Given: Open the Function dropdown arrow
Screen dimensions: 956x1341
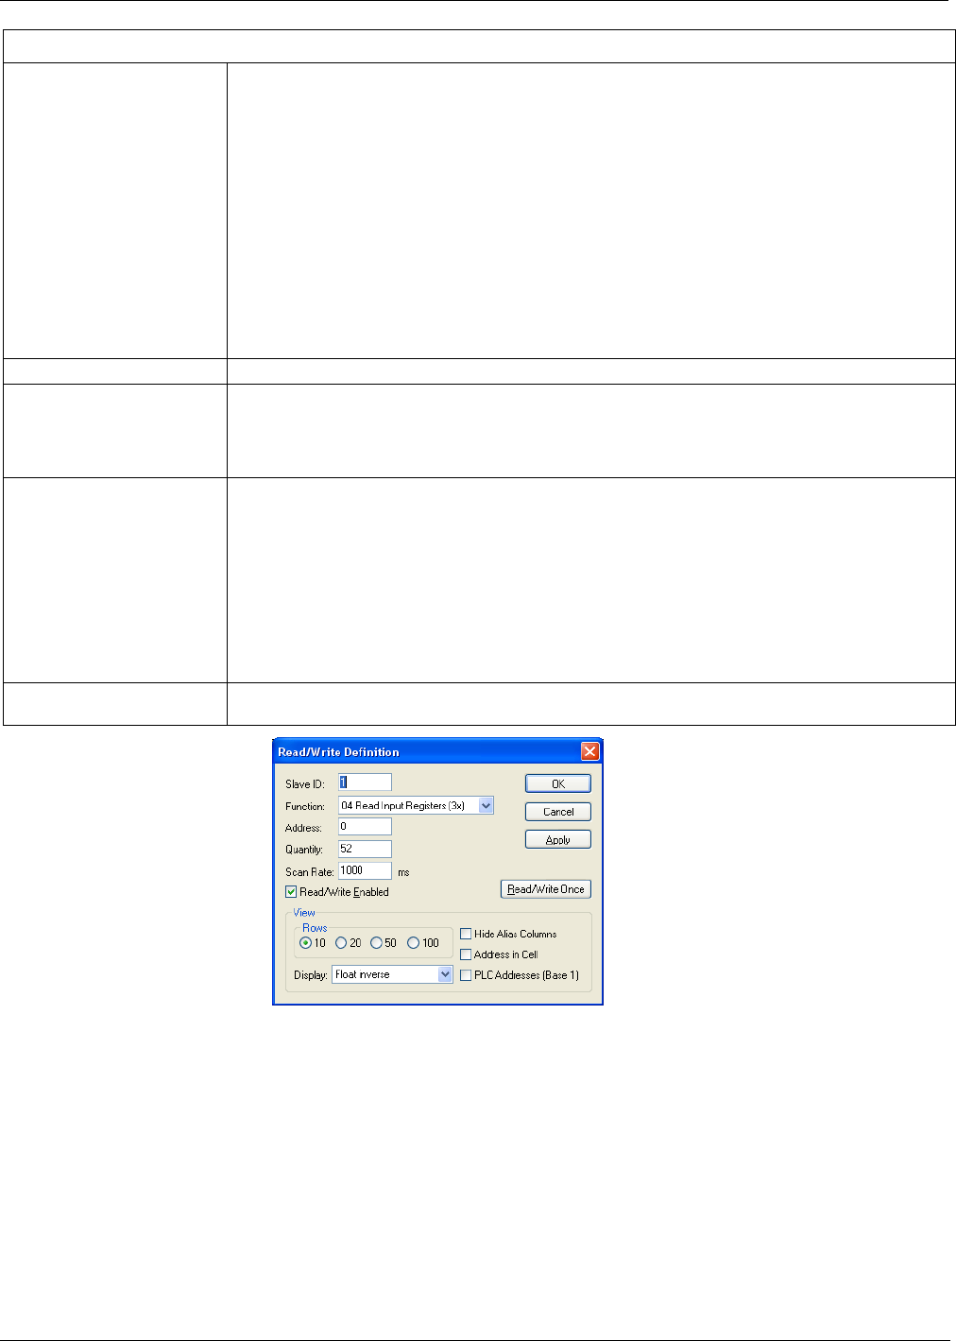Looking at the screenshot, I should click(486, 805).
